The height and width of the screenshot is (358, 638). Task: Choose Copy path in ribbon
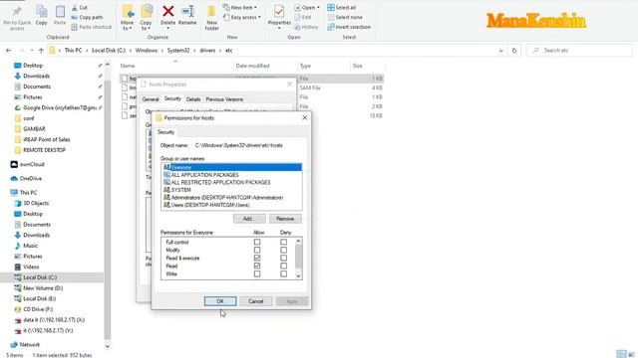click(x=87, y=18)
